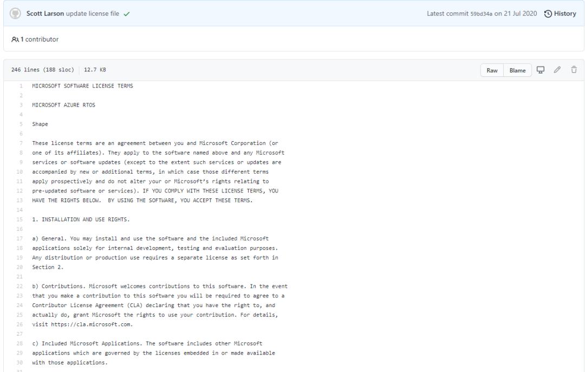Select line number 1
The height and width of the screenshot is (372, 585).
[21, 86]
